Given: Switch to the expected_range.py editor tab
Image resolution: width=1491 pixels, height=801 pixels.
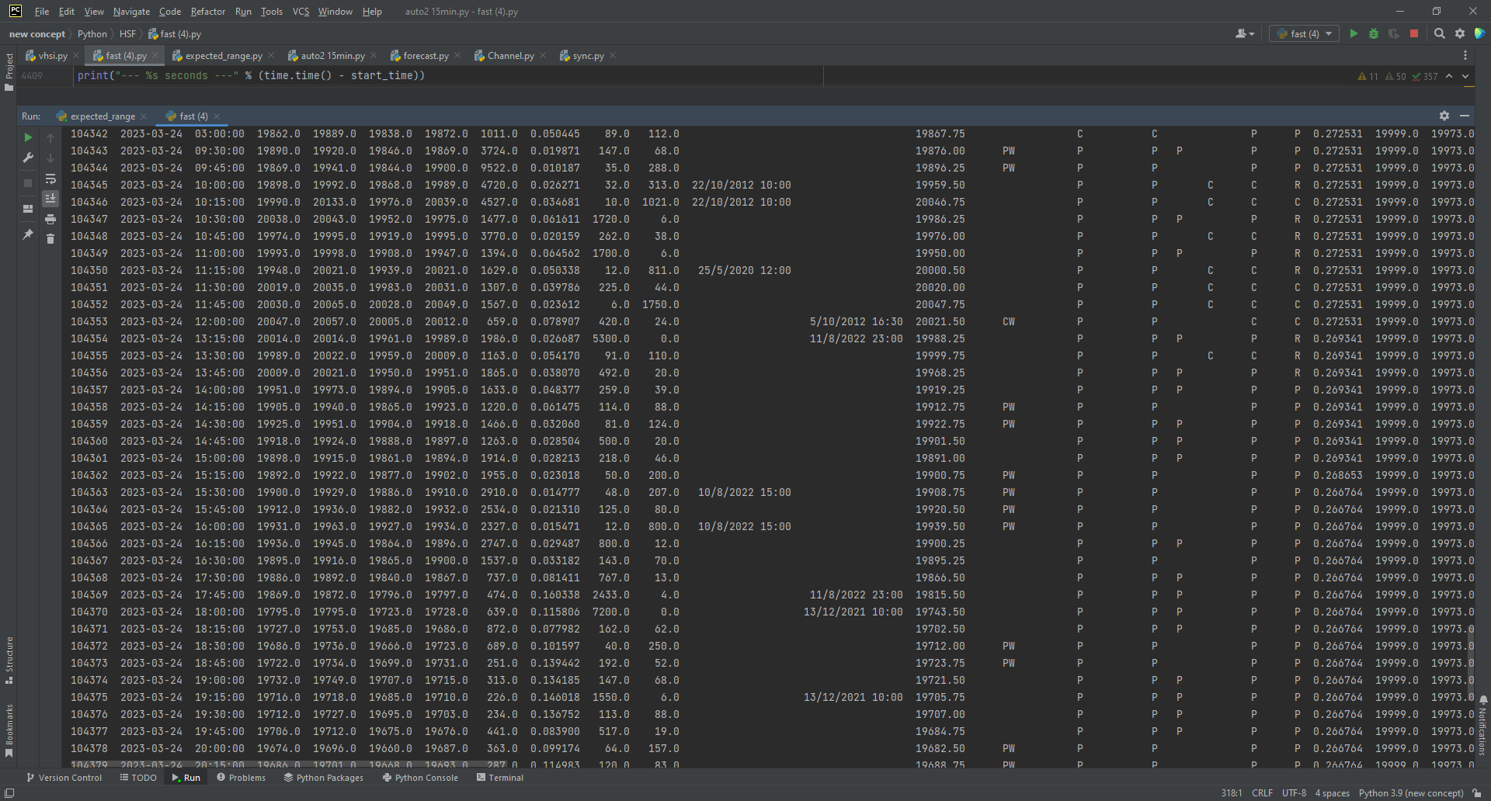Looking at the screenshot, I should click(224, 56).
